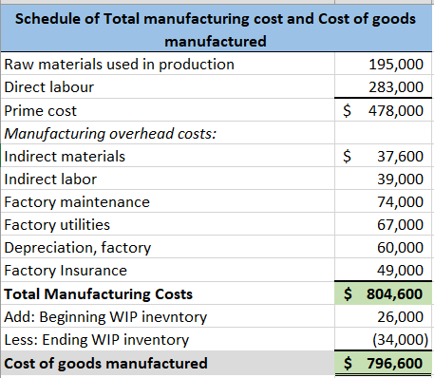Select the 'Direct labour' label cell
Viewport: 434px width, 378px height.
pyautogui.click(x=168, y=86)
